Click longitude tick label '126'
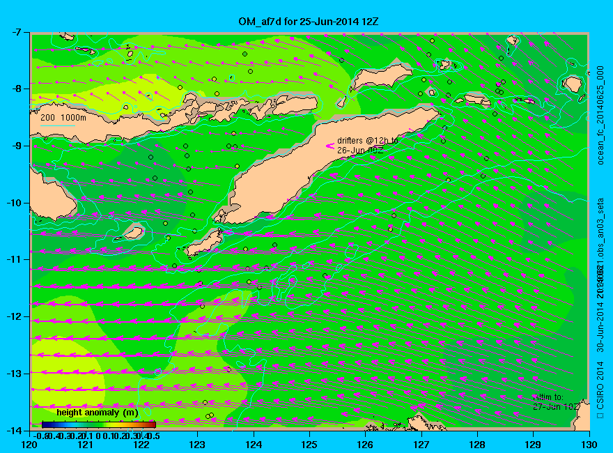 pos(366,445)
